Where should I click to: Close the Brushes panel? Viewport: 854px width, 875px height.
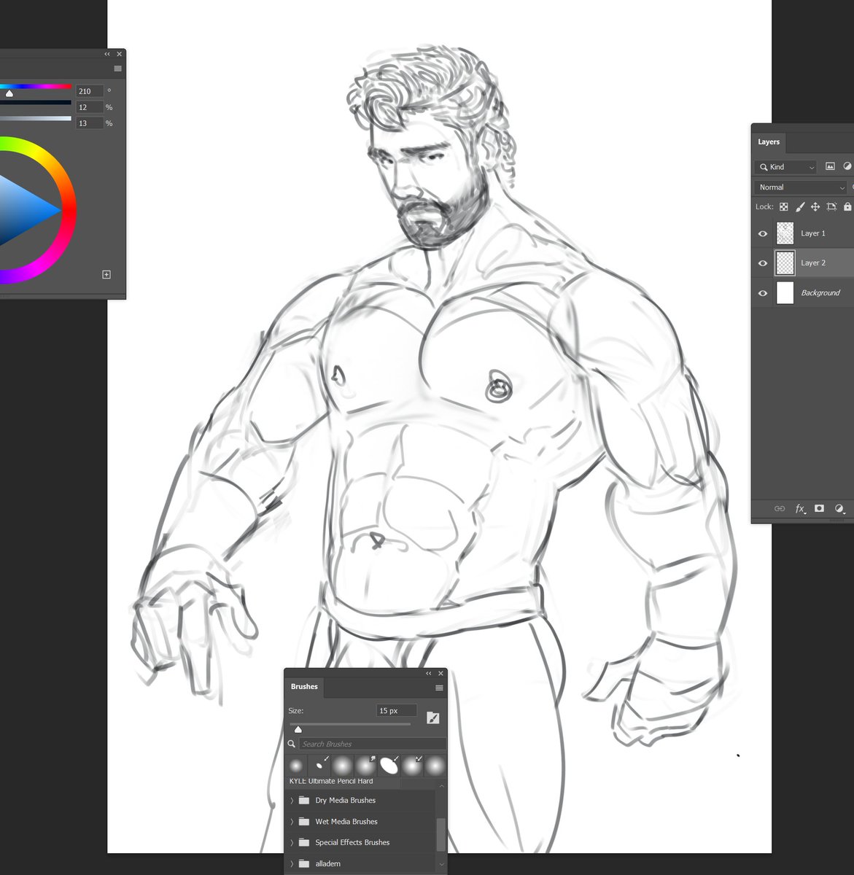coord(440,674)
